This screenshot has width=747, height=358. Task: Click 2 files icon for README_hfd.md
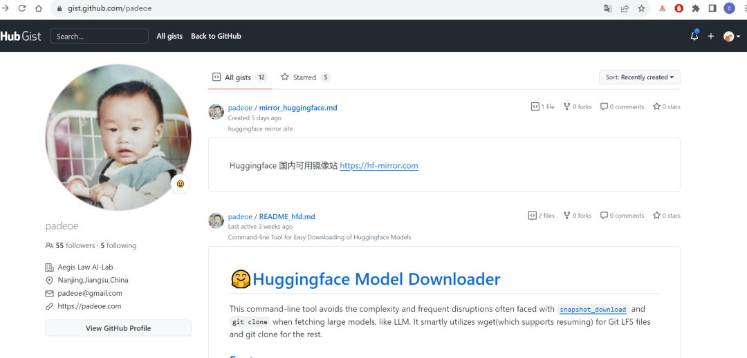pos(532,215)
